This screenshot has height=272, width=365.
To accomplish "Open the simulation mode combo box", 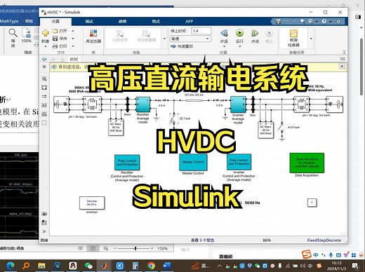I will point(190,39).
